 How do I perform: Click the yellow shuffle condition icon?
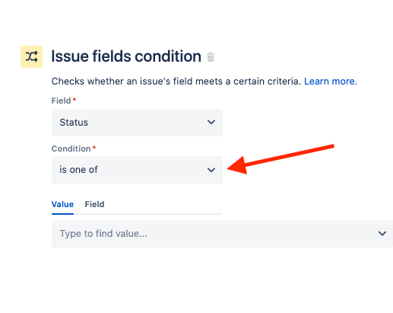(x=31, y=56)
